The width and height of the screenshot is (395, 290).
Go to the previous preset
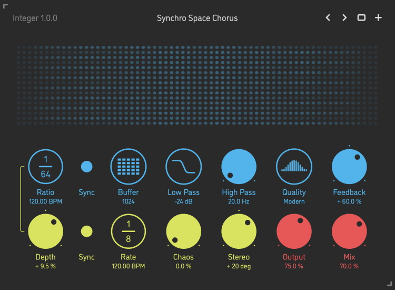328,18
